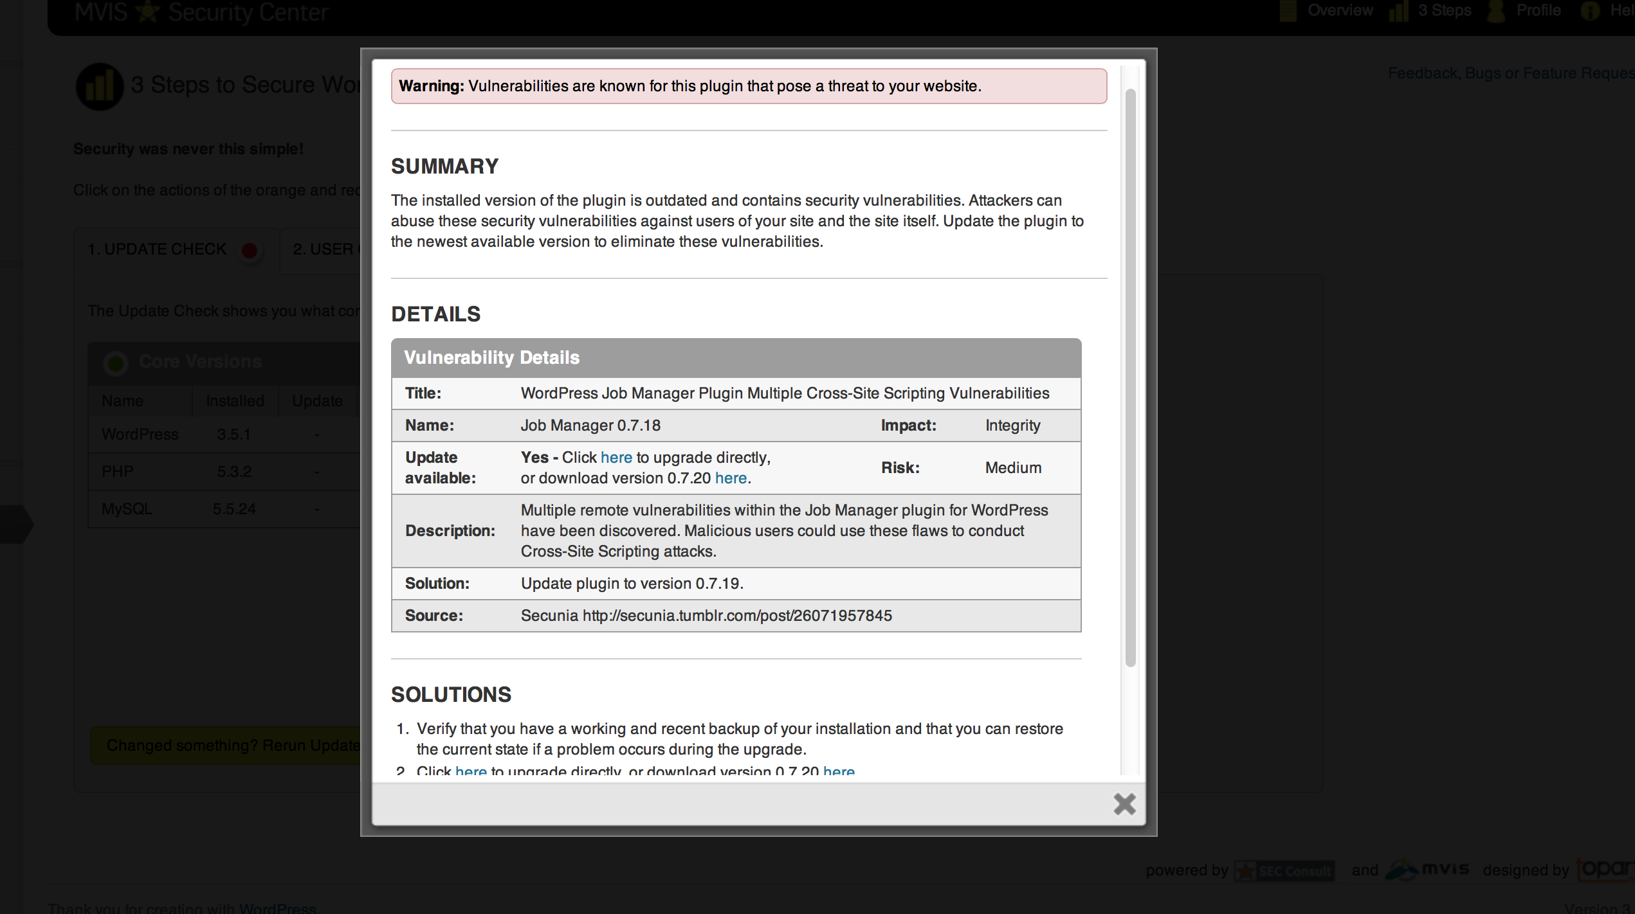Click the 'Job Manager 0.7.18' name value
This screenshot has height=914, width=1635.
590,426
